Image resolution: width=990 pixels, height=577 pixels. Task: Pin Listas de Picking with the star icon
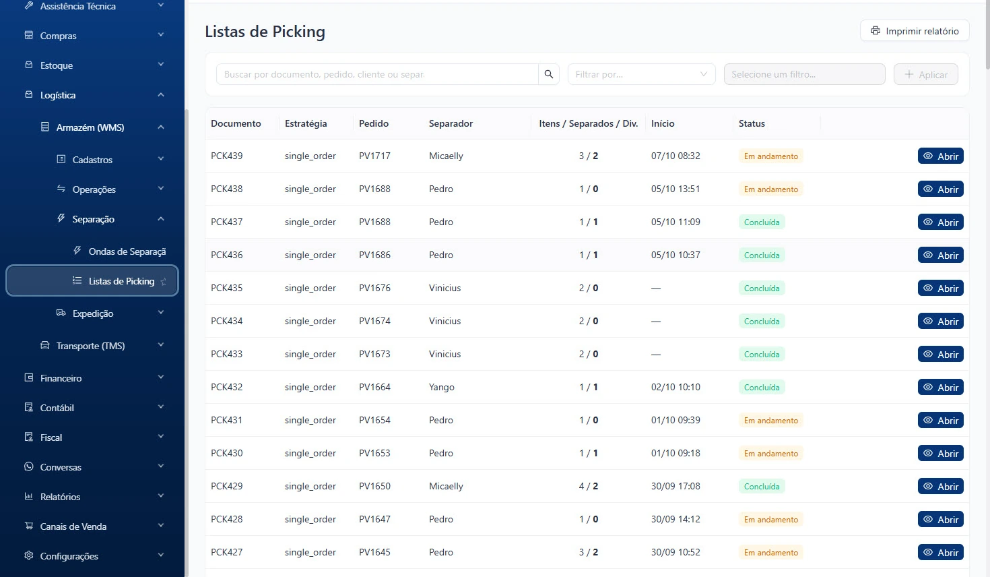coord(164,282)
